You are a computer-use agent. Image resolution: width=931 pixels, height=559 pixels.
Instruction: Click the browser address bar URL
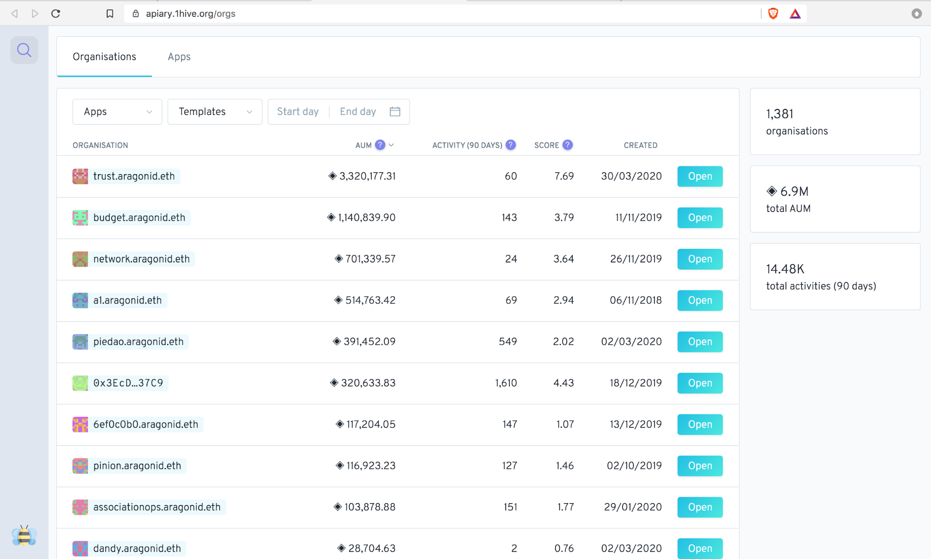pyautogui.click(x=190, y=13)
